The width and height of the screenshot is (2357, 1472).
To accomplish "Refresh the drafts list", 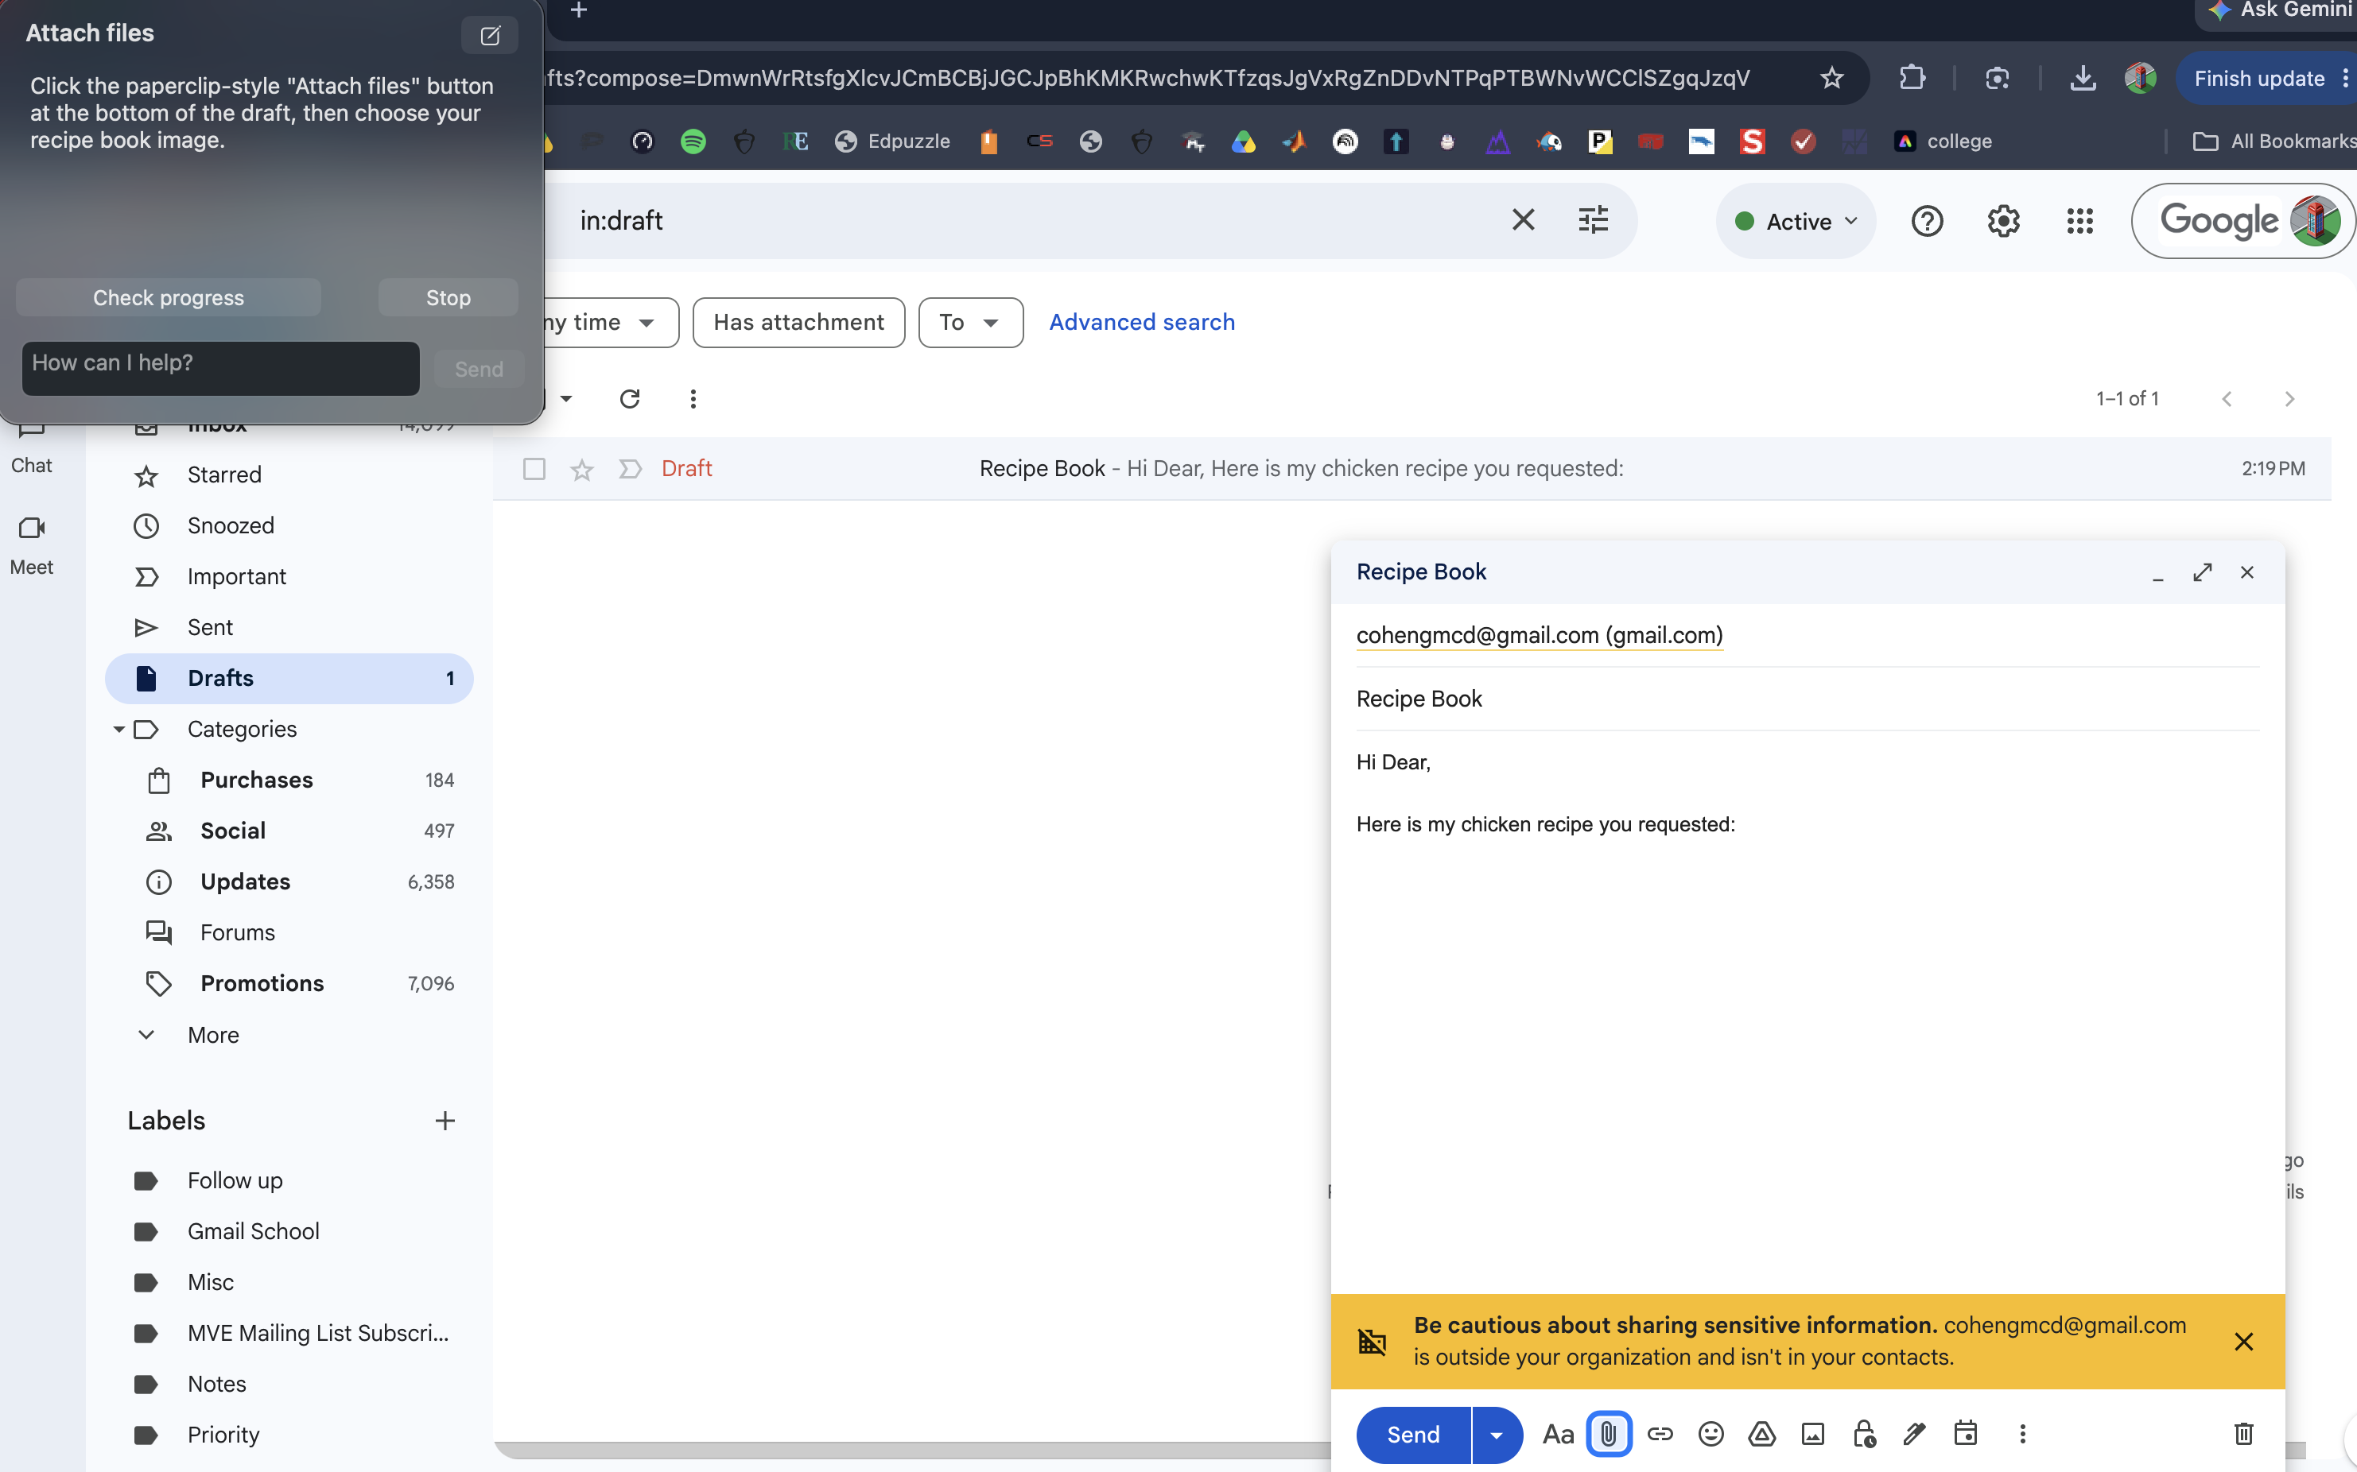I will [x=629, y=399].
